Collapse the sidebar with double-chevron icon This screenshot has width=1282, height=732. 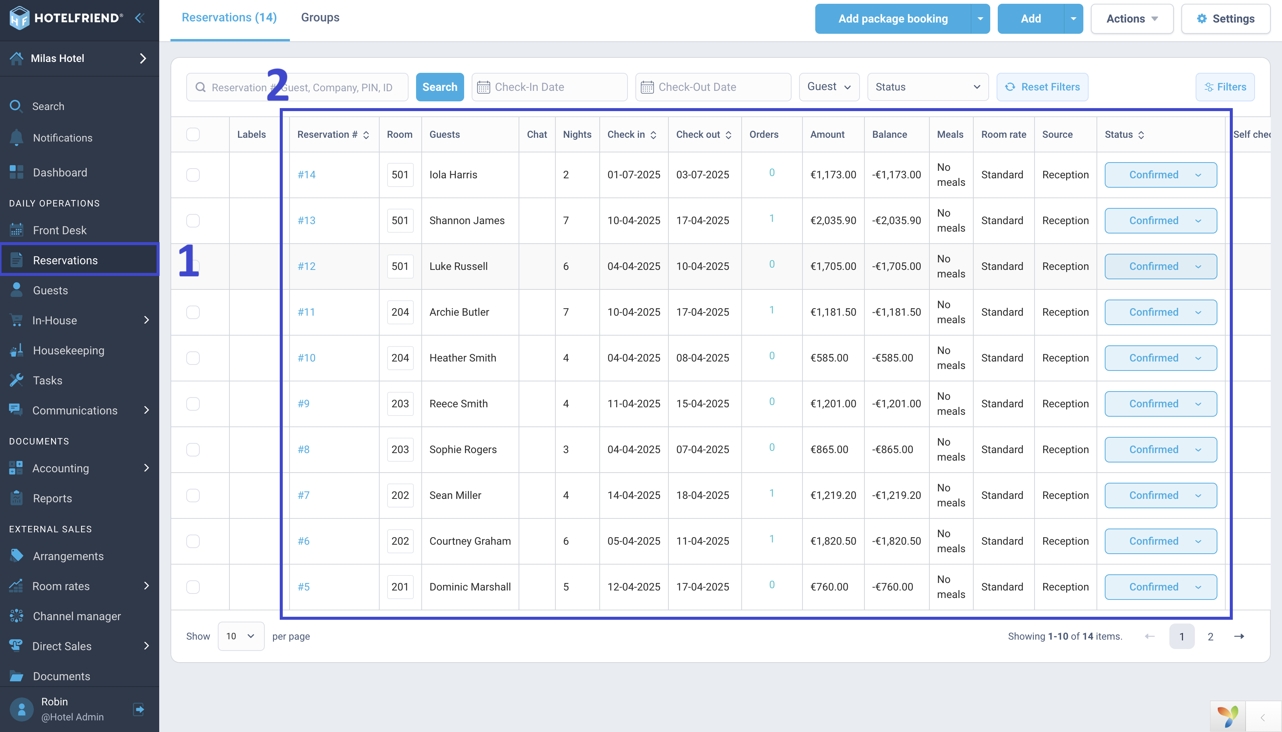[x=140, y=18]
